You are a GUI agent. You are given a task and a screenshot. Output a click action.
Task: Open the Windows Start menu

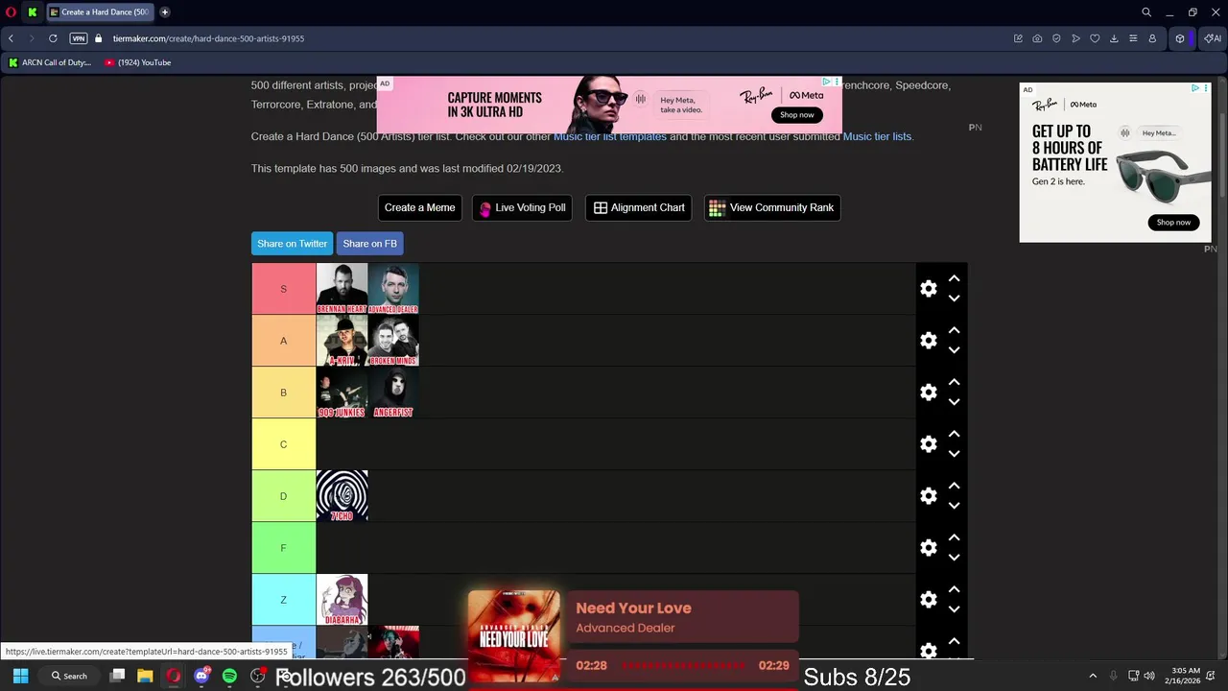20,676
